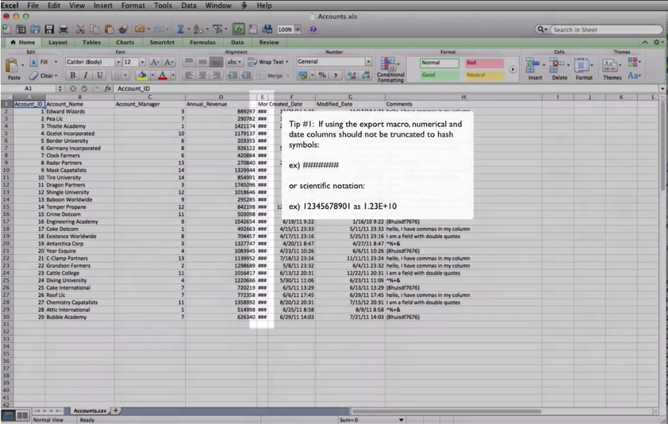This screenshot has width=668, height=424.
Task: Select the Accounts.csv sheet tab
Action: click(90, 410)
